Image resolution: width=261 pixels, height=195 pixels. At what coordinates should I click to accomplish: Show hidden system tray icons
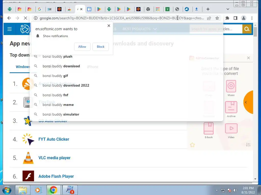(217, 190)
